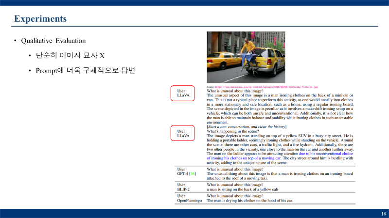Image resolution: width=389 pixels, height=218 pixels.
Task: Click the blue highlighted 'due to his unconventional choice' text
Action: (326, 154)
